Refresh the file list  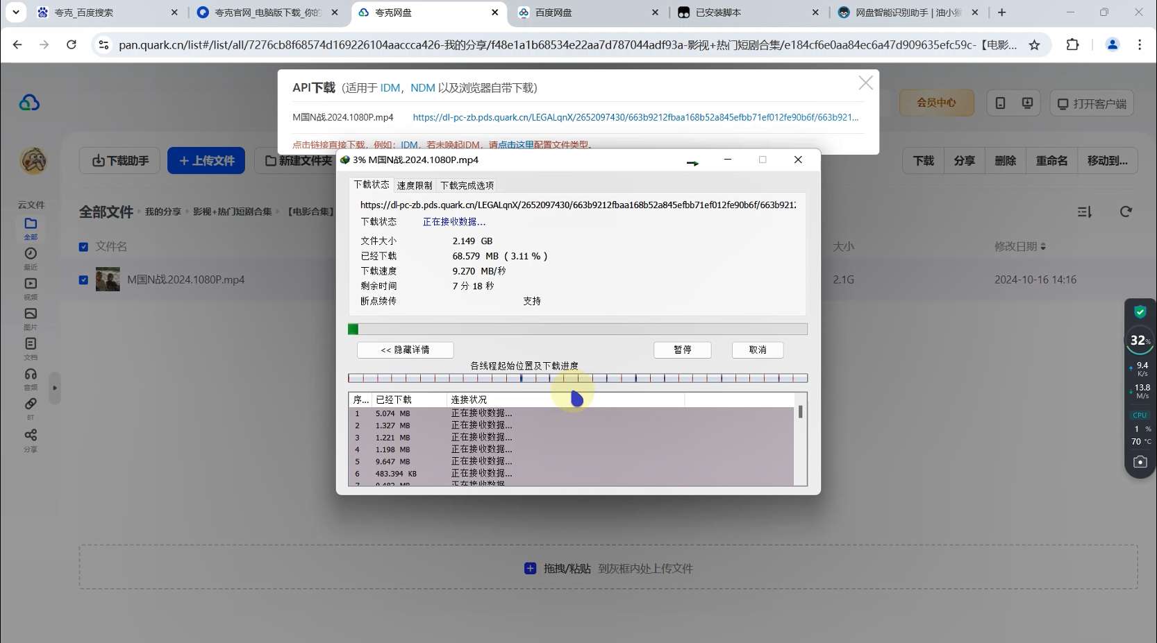coord(1126,212)
